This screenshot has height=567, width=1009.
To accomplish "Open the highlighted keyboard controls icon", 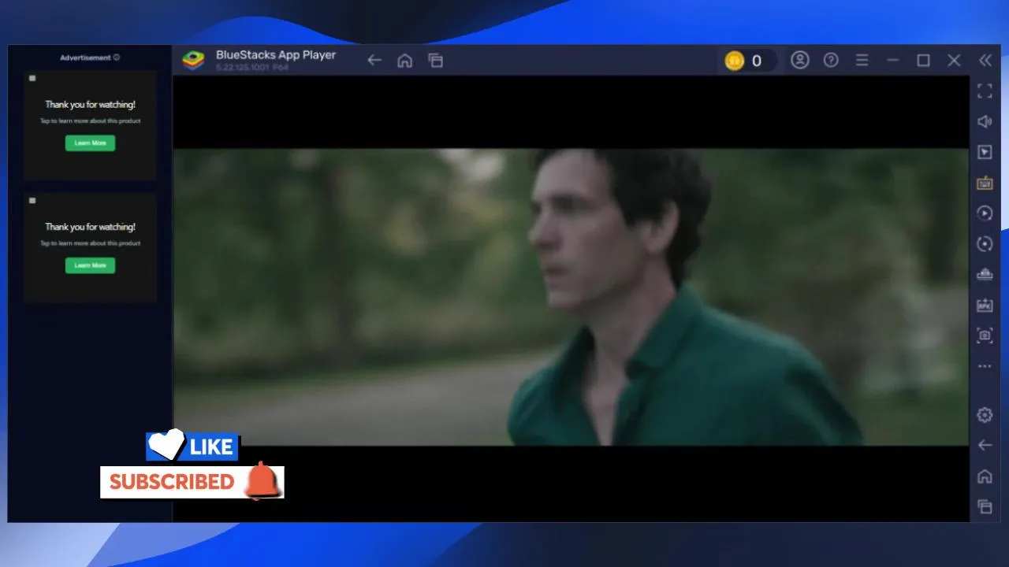I will coord(985,183).
